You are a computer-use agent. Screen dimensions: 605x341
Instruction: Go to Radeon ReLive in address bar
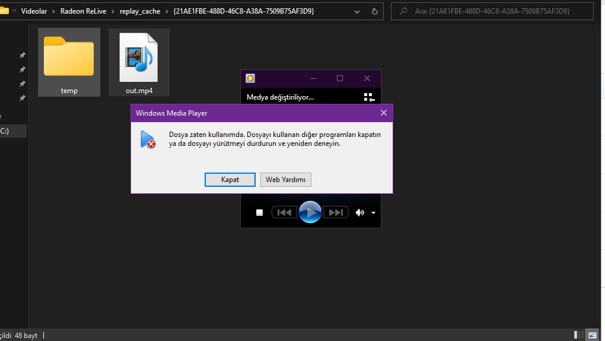tap(84, 11)
